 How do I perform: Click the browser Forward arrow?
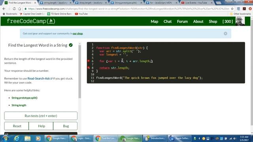click(9, 9)
